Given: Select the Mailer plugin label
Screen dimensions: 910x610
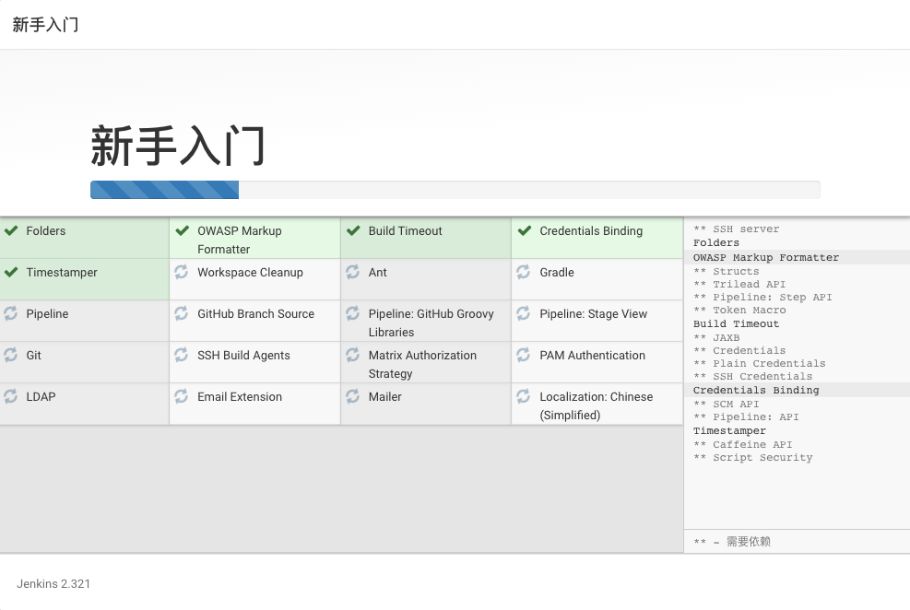Looking at the screenshot, I should (384, 396).
